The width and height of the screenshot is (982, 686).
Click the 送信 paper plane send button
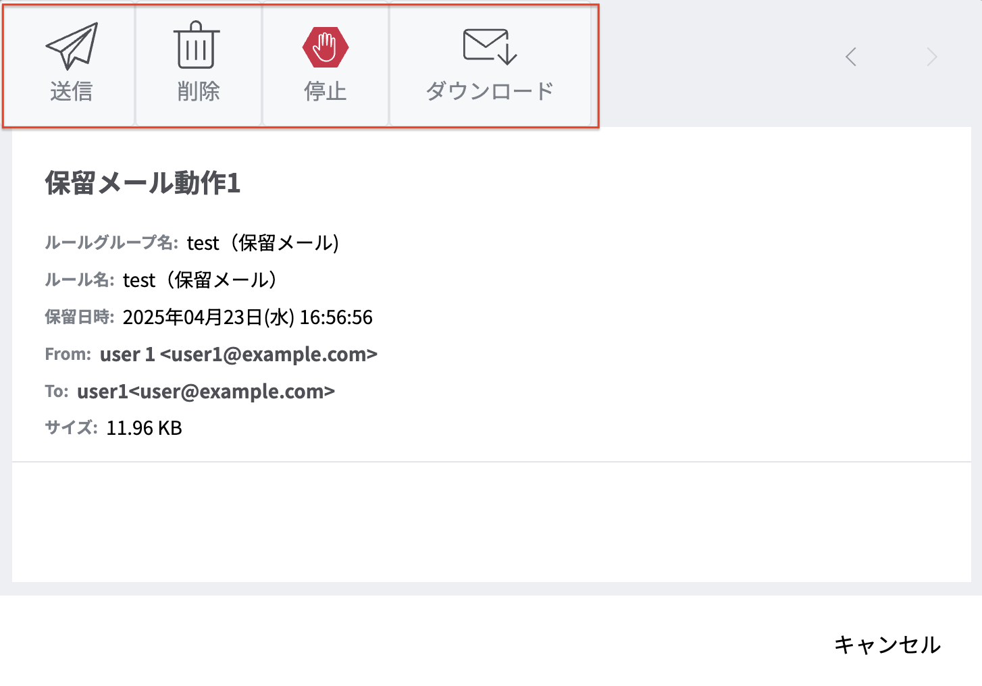71,64
